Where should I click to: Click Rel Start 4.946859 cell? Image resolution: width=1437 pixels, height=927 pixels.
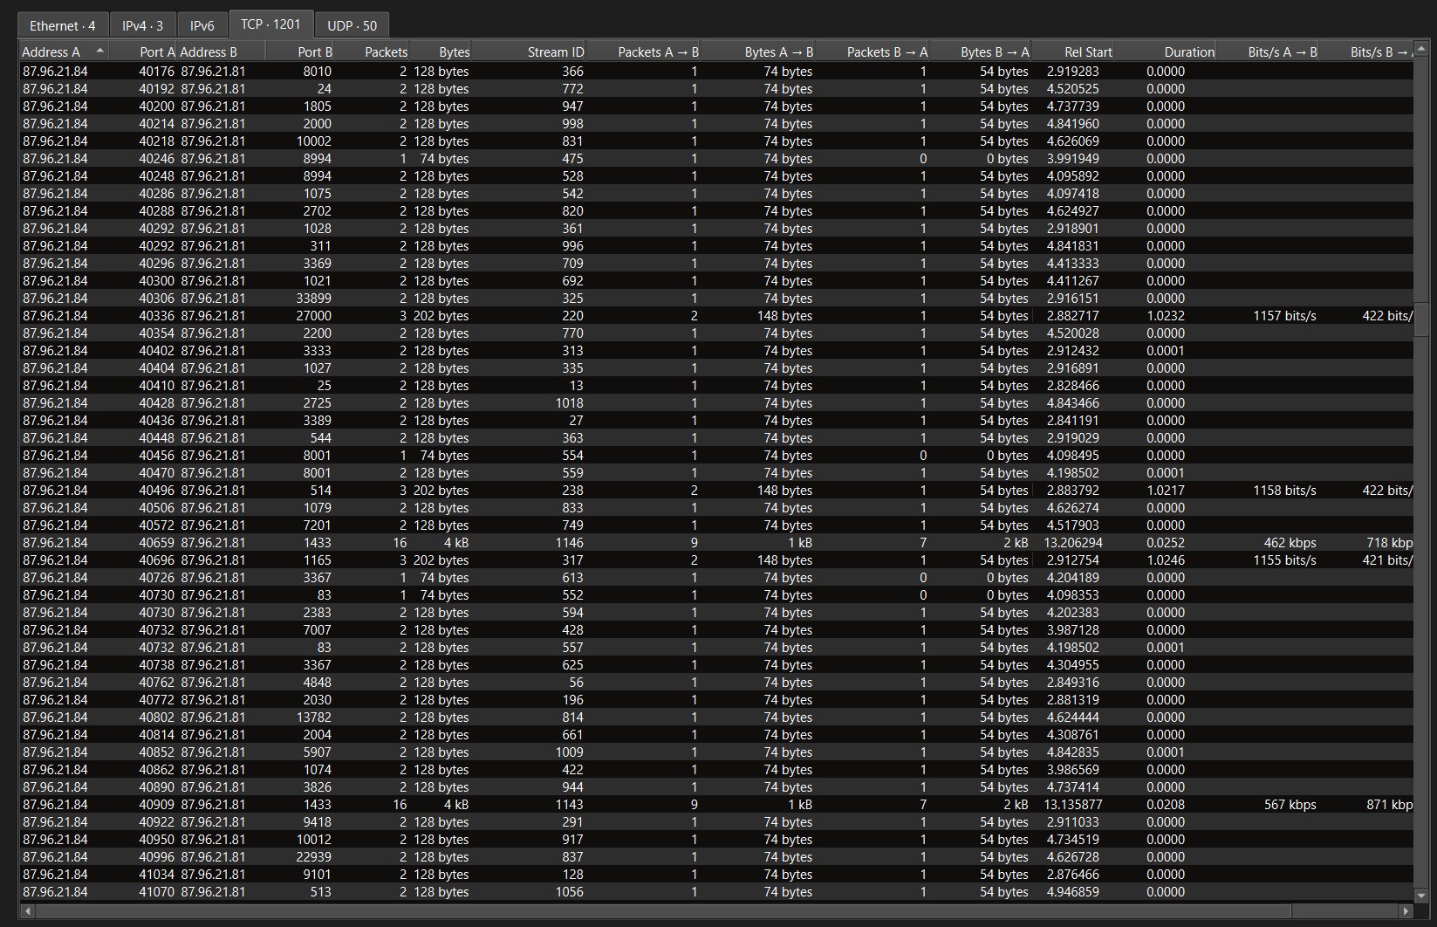coord(1073,892)
